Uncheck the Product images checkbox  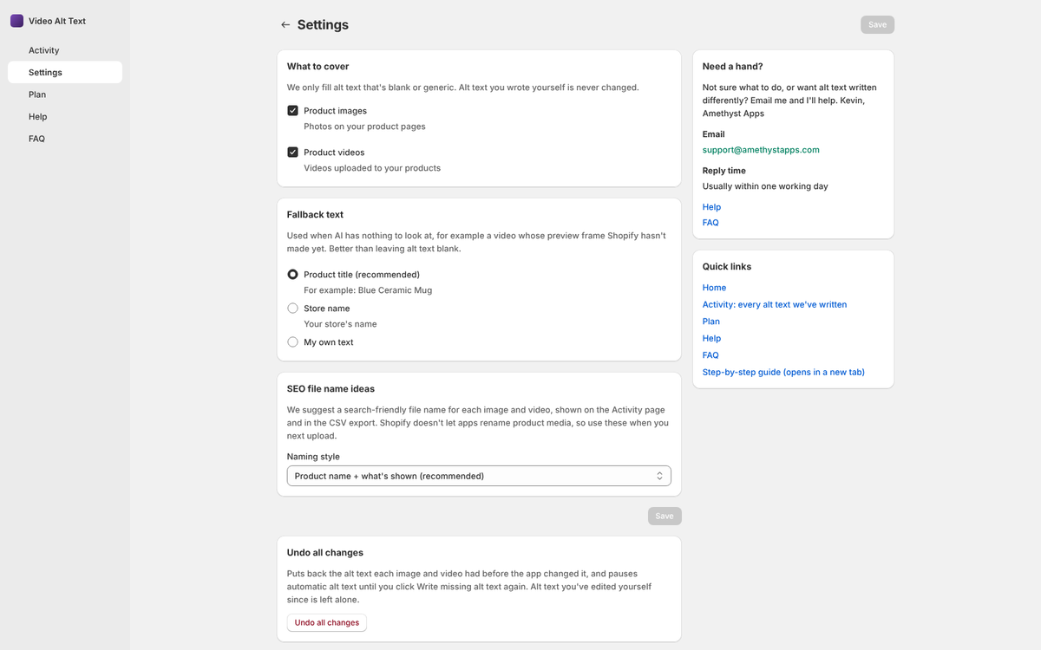[x=292, y=111]
